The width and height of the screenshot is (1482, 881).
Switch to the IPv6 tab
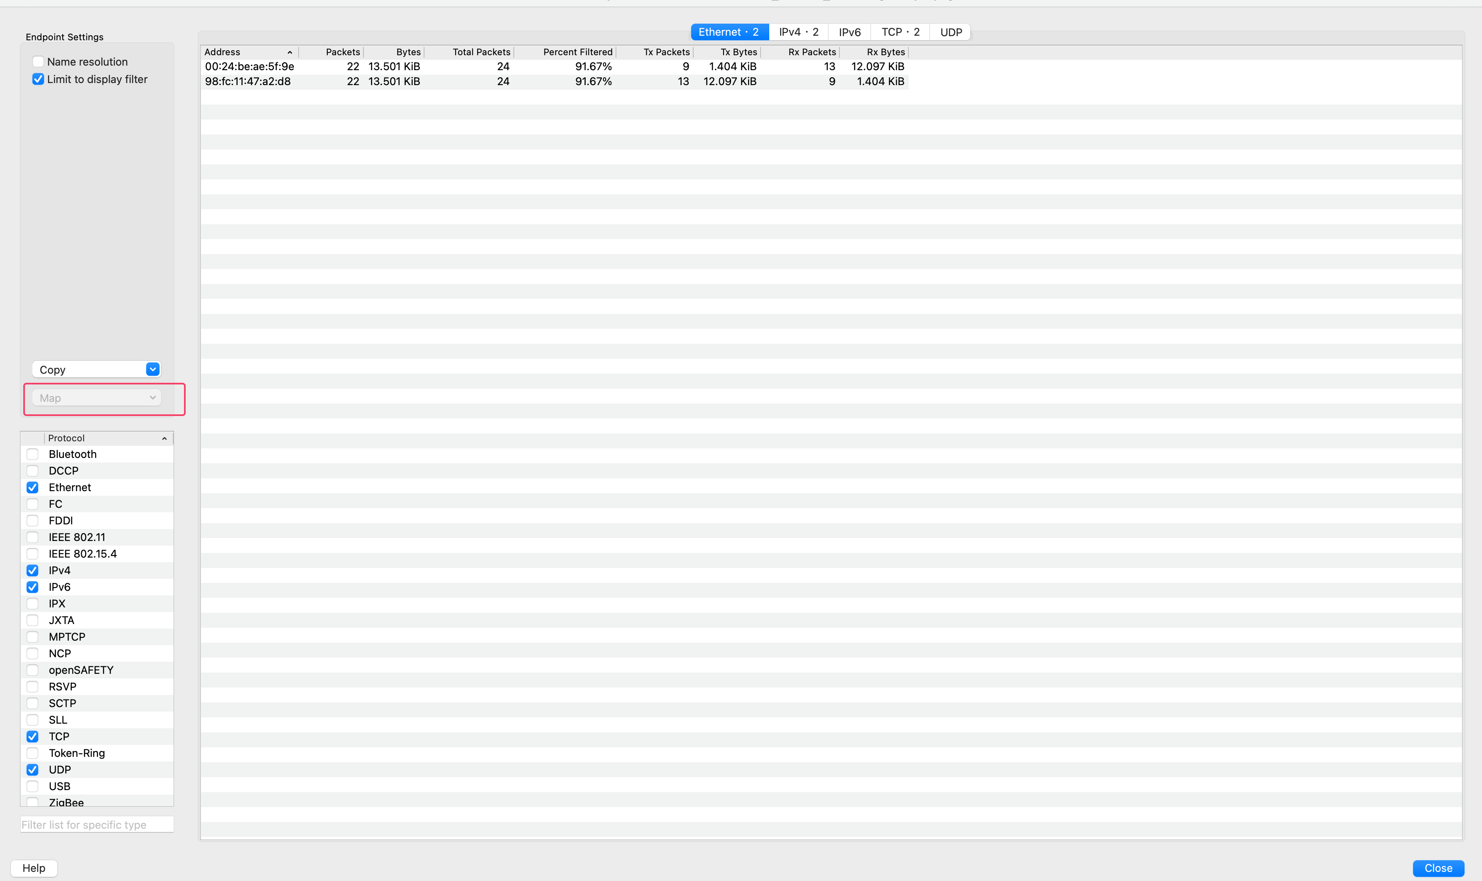(849, 32)
